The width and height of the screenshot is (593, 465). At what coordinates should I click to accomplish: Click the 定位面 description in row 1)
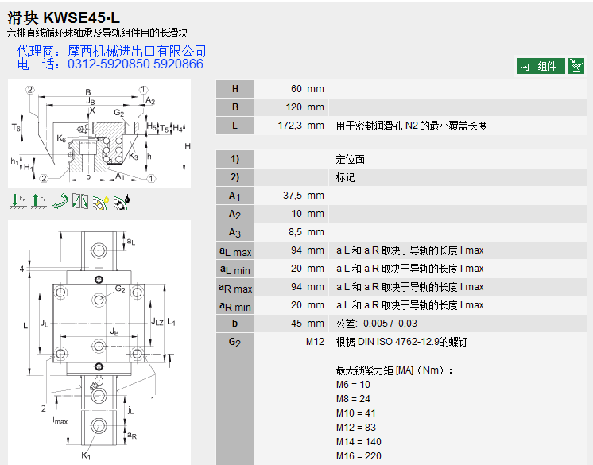tap(351, 160)
